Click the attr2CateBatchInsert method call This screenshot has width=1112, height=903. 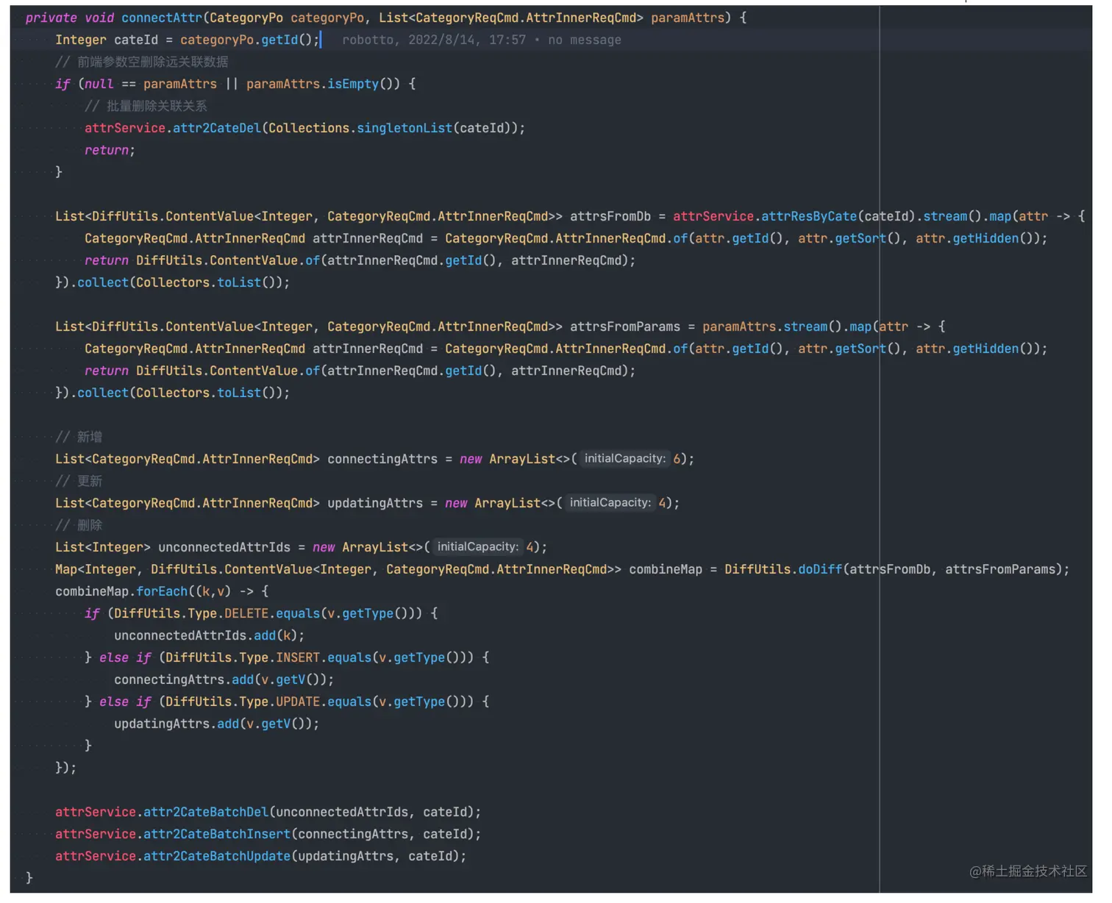[217, 834]
